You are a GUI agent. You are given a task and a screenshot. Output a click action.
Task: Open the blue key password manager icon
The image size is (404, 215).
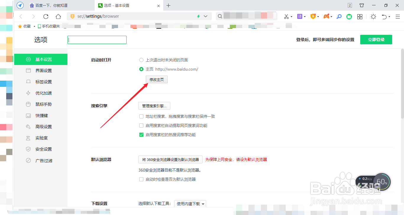(339, 17)
